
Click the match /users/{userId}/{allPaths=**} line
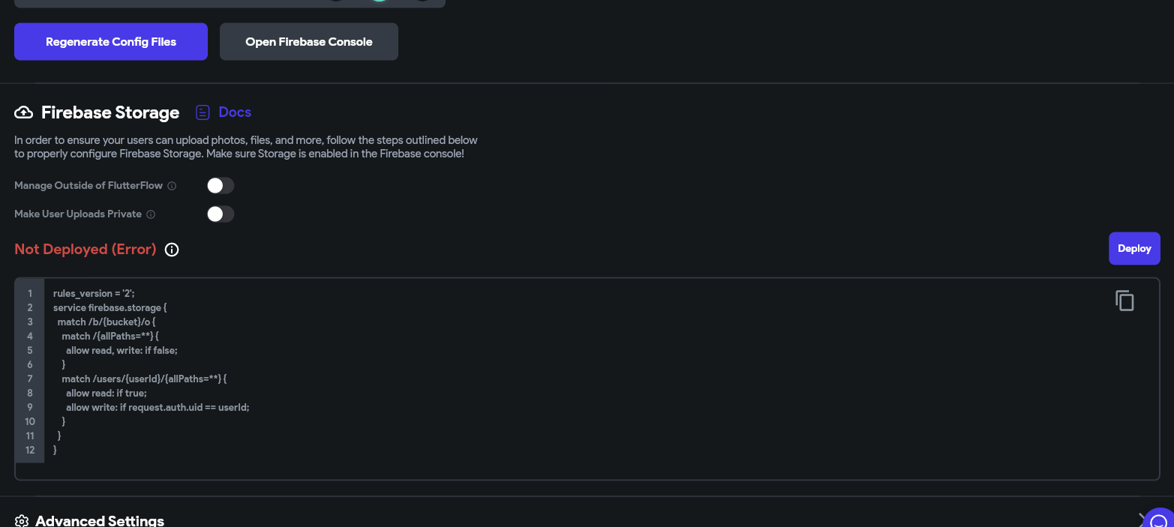(x=144, y=379)
